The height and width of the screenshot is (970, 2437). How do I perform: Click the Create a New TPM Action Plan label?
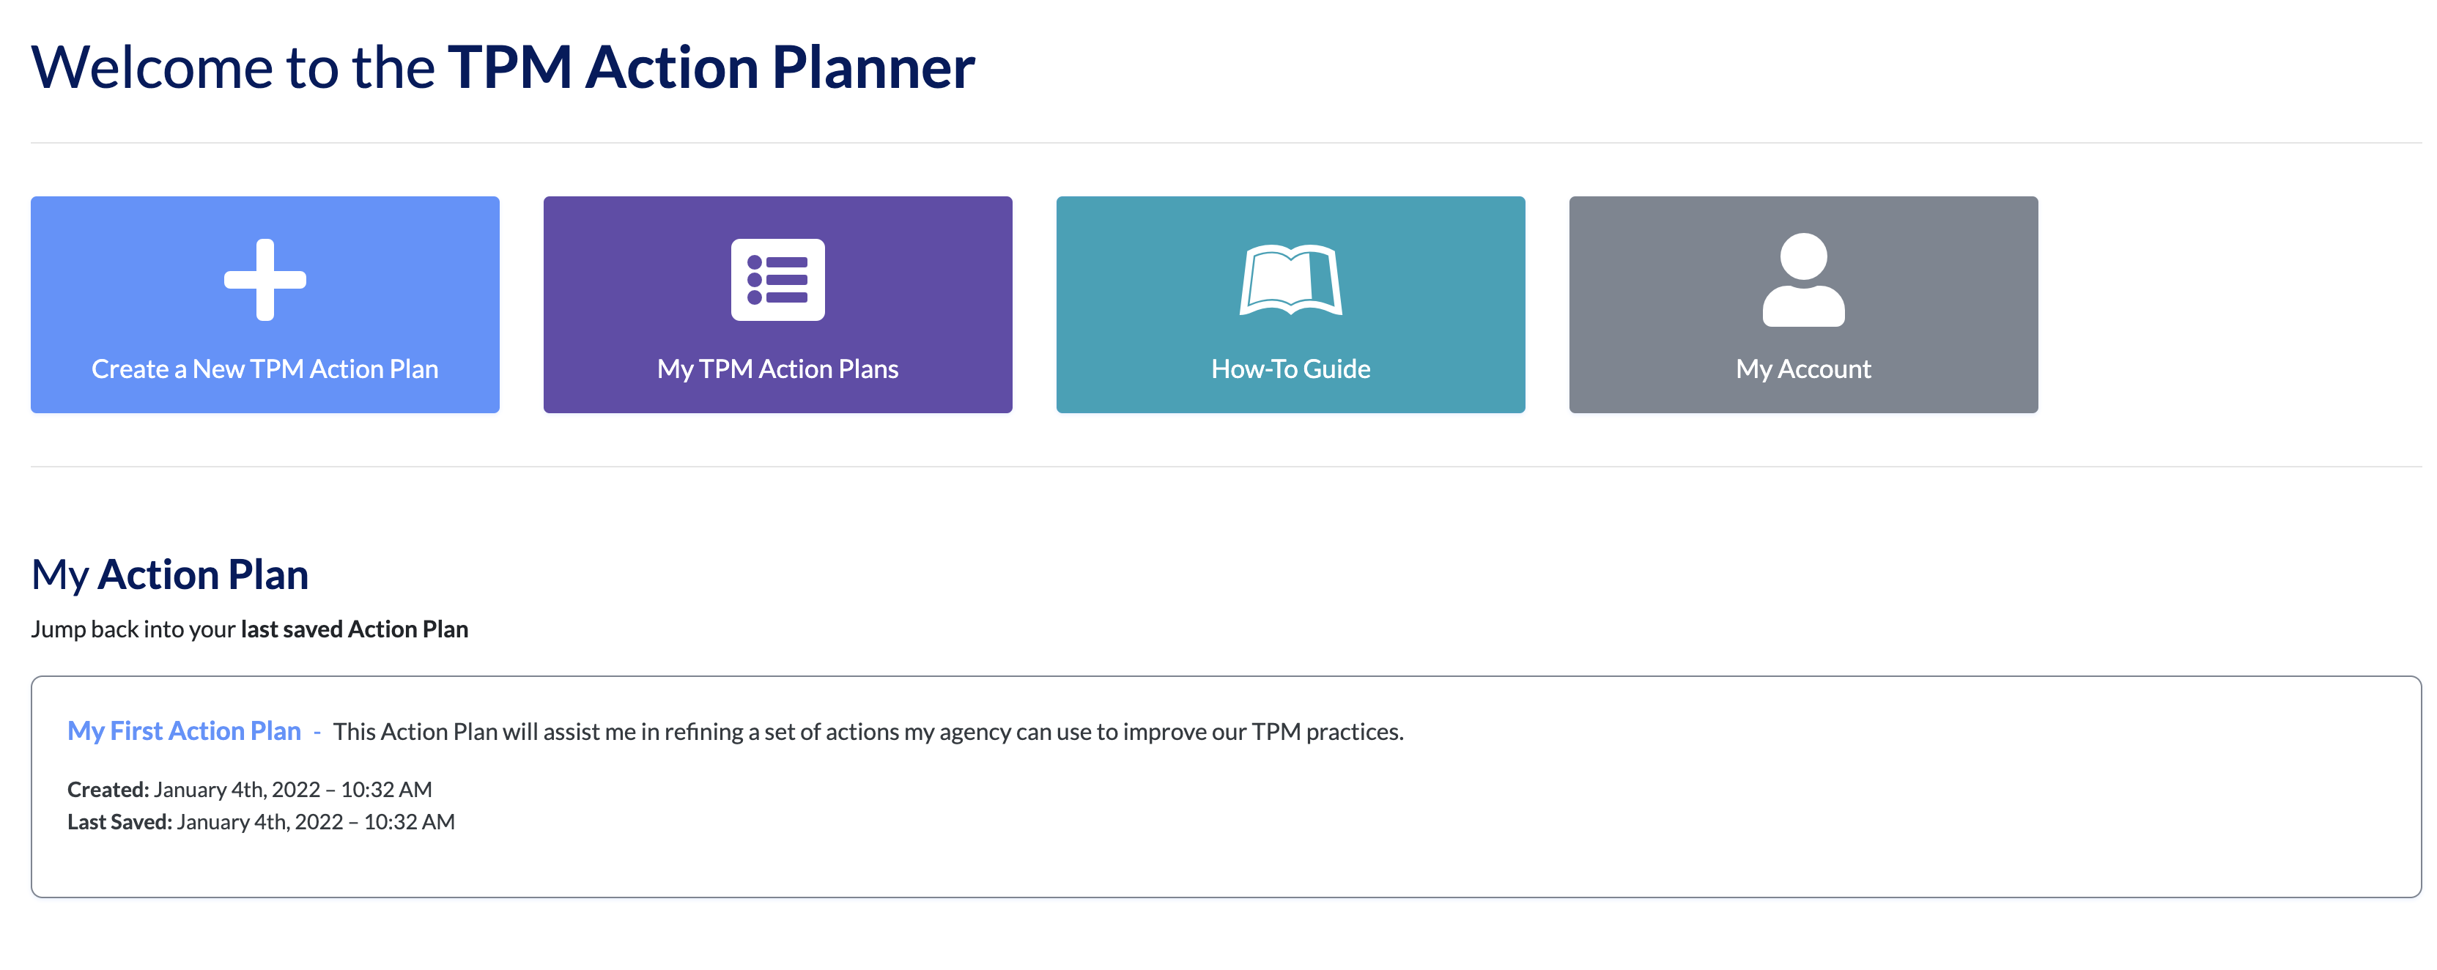click(264, 369)
